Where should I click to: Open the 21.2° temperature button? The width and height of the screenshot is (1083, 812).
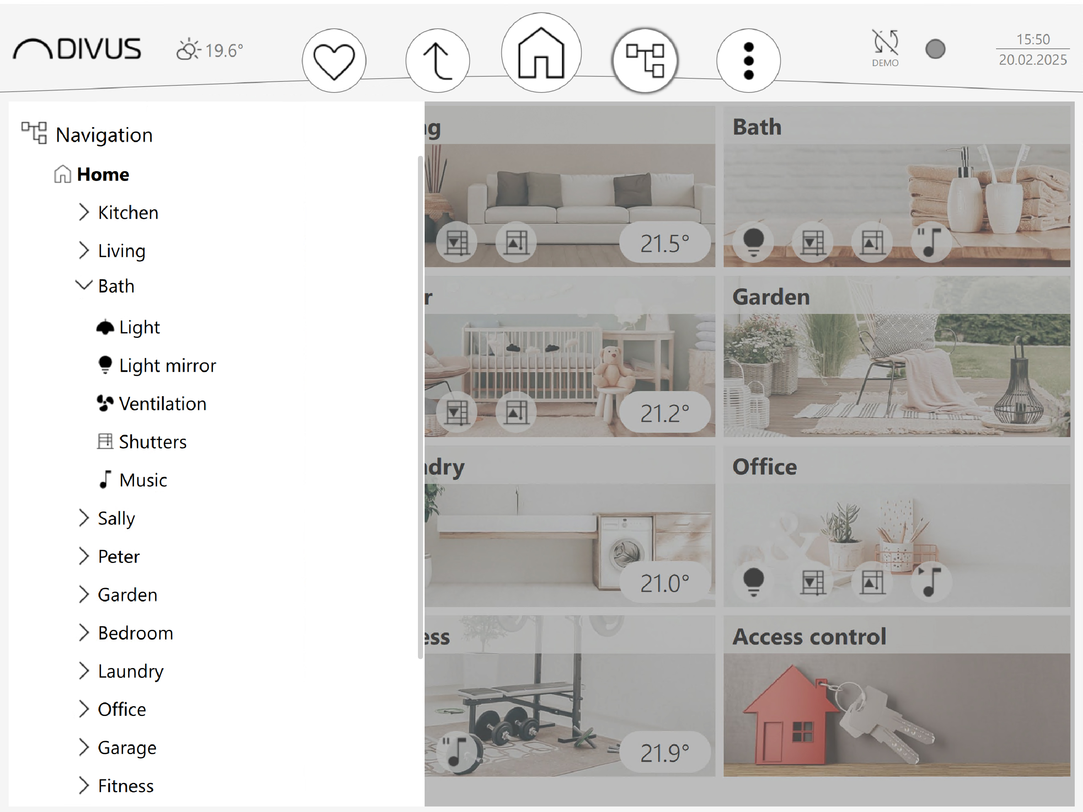pos(665,413)
